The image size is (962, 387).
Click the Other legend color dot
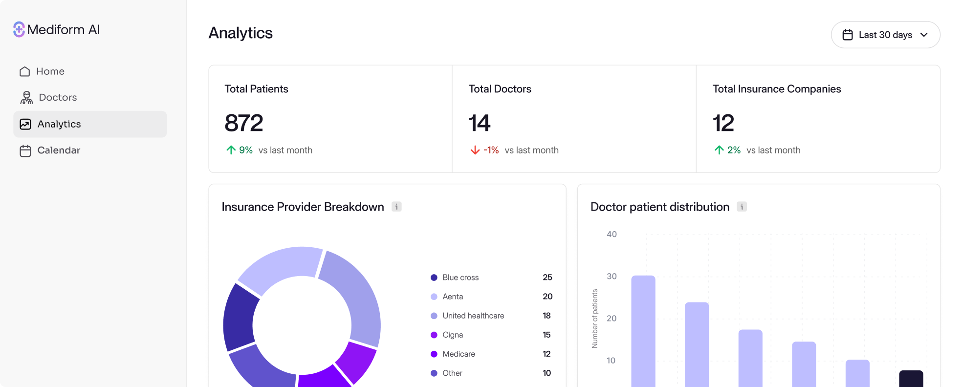click(434, 373)
